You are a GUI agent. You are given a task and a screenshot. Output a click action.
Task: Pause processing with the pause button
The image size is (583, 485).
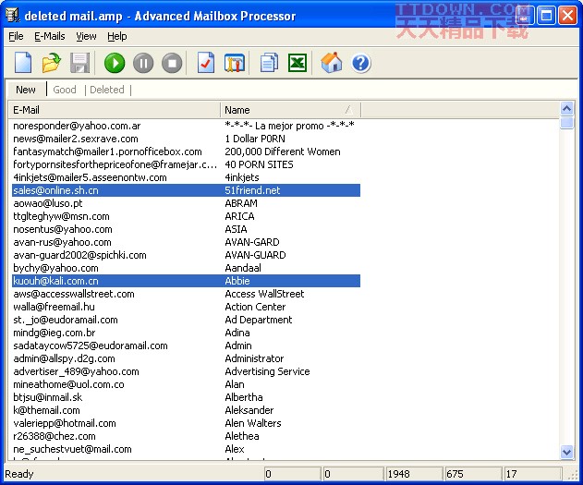(143, 63)
